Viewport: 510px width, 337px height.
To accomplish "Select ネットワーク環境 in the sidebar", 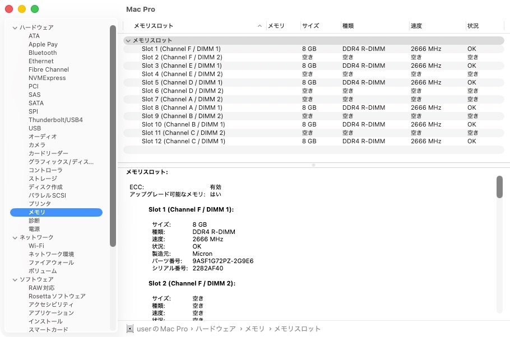I will point(51,255).
